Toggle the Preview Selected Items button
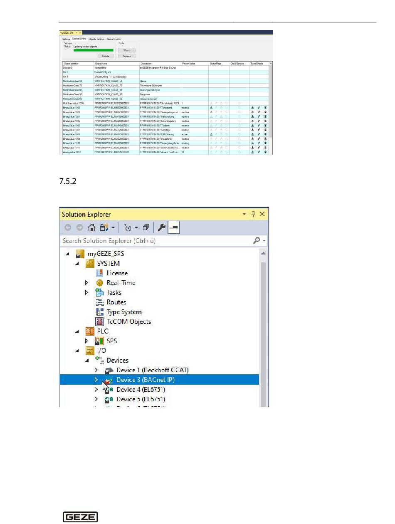This screenshot has height=524, width=395. pyautogui.click(x=174, y=227)
